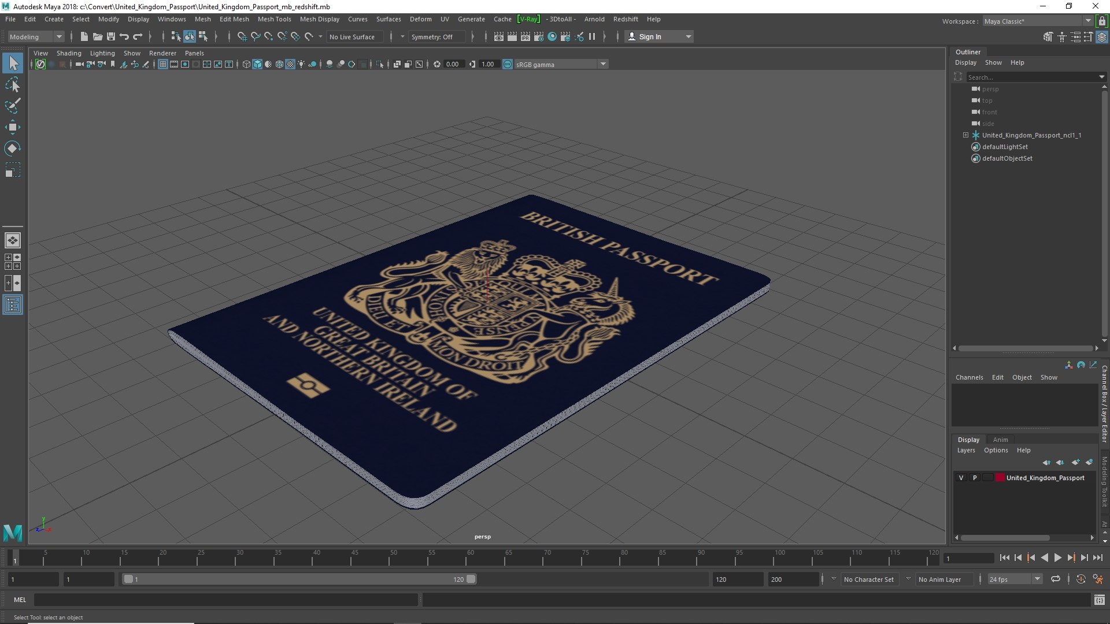This screenshot has width=1110, height=624.
Task: Click the Save Scene icon
Action: (110, 36)
